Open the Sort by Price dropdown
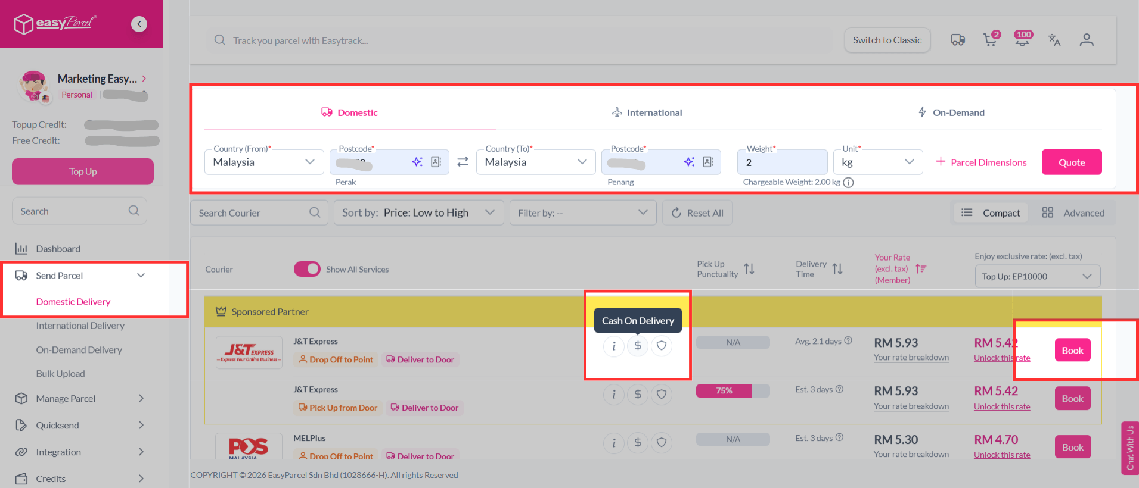 pos(418,213)
